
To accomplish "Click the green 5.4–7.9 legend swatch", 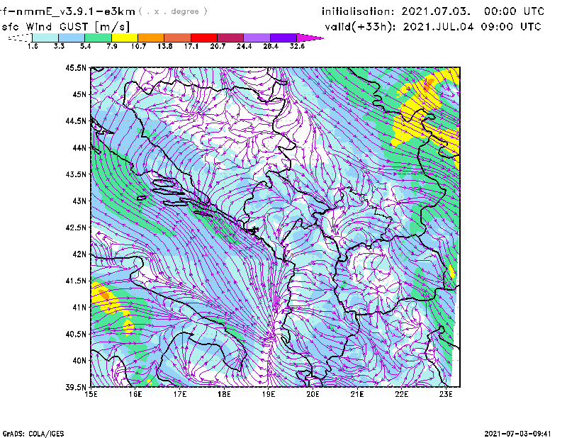I will pyautogui.click(x=98, y=38).
